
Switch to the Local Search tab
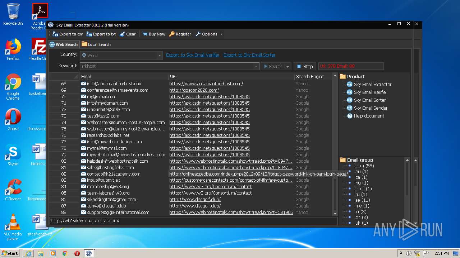pos(96,44)
